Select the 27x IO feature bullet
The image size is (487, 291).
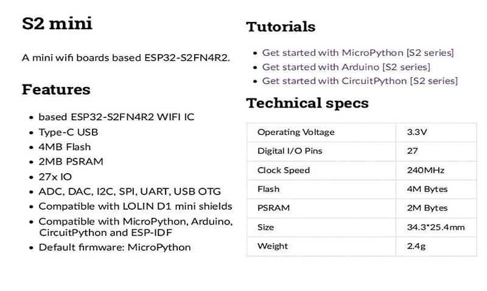55,177
